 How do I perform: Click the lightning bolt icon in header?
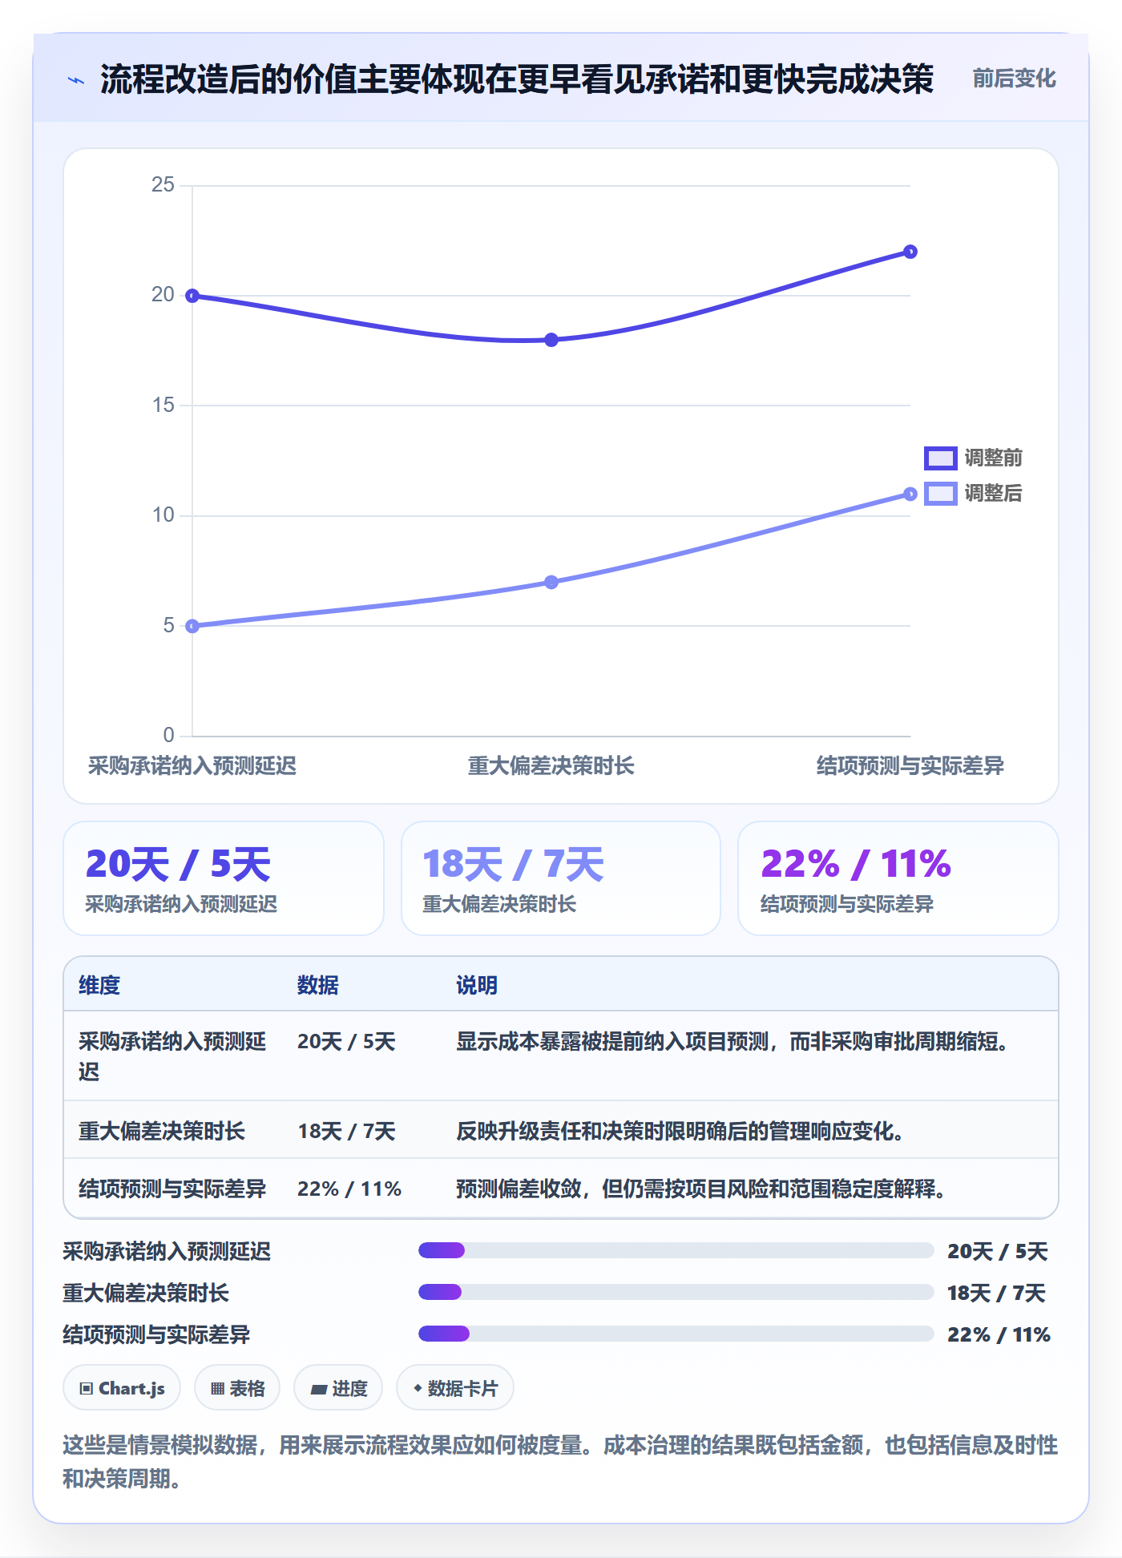(x=76, y=80)
